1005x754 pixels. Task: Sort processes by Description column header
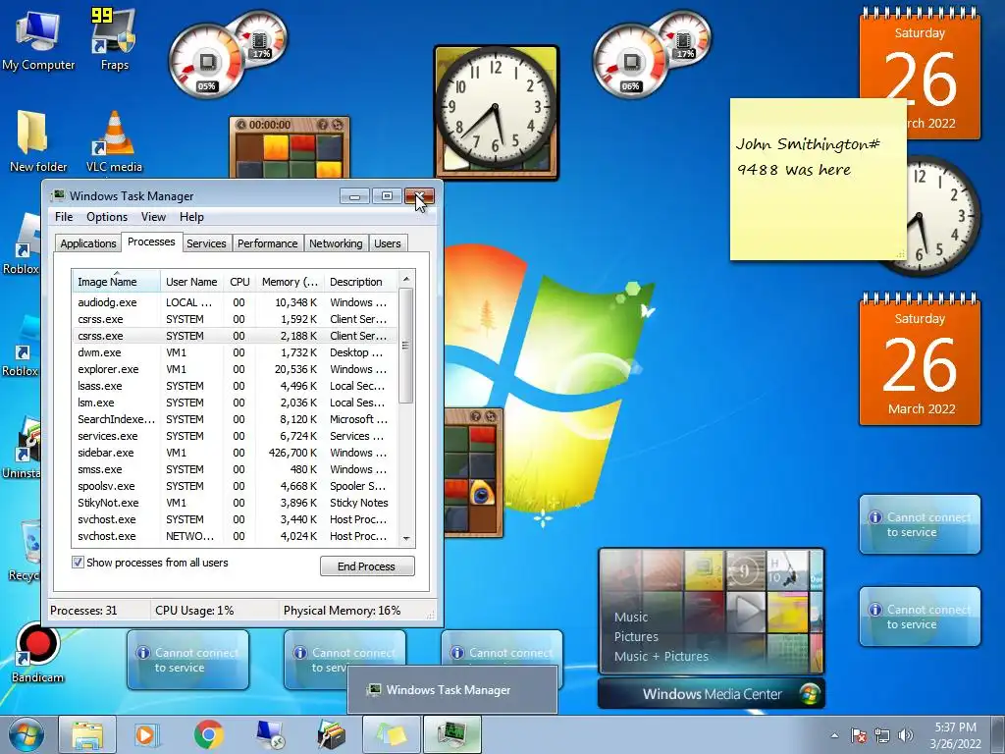point(360,282)
